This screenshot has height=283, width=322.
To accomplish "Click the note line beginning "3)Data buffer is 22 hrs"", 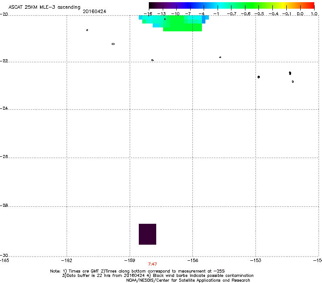I will [158, 276].
